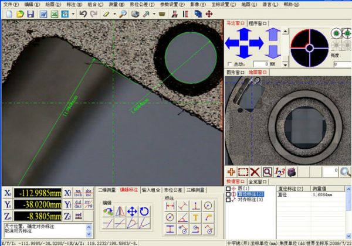Open dropdown arrow next to the arrow tool
This screenshot has height=246, width=352.
tap(154, 13)
